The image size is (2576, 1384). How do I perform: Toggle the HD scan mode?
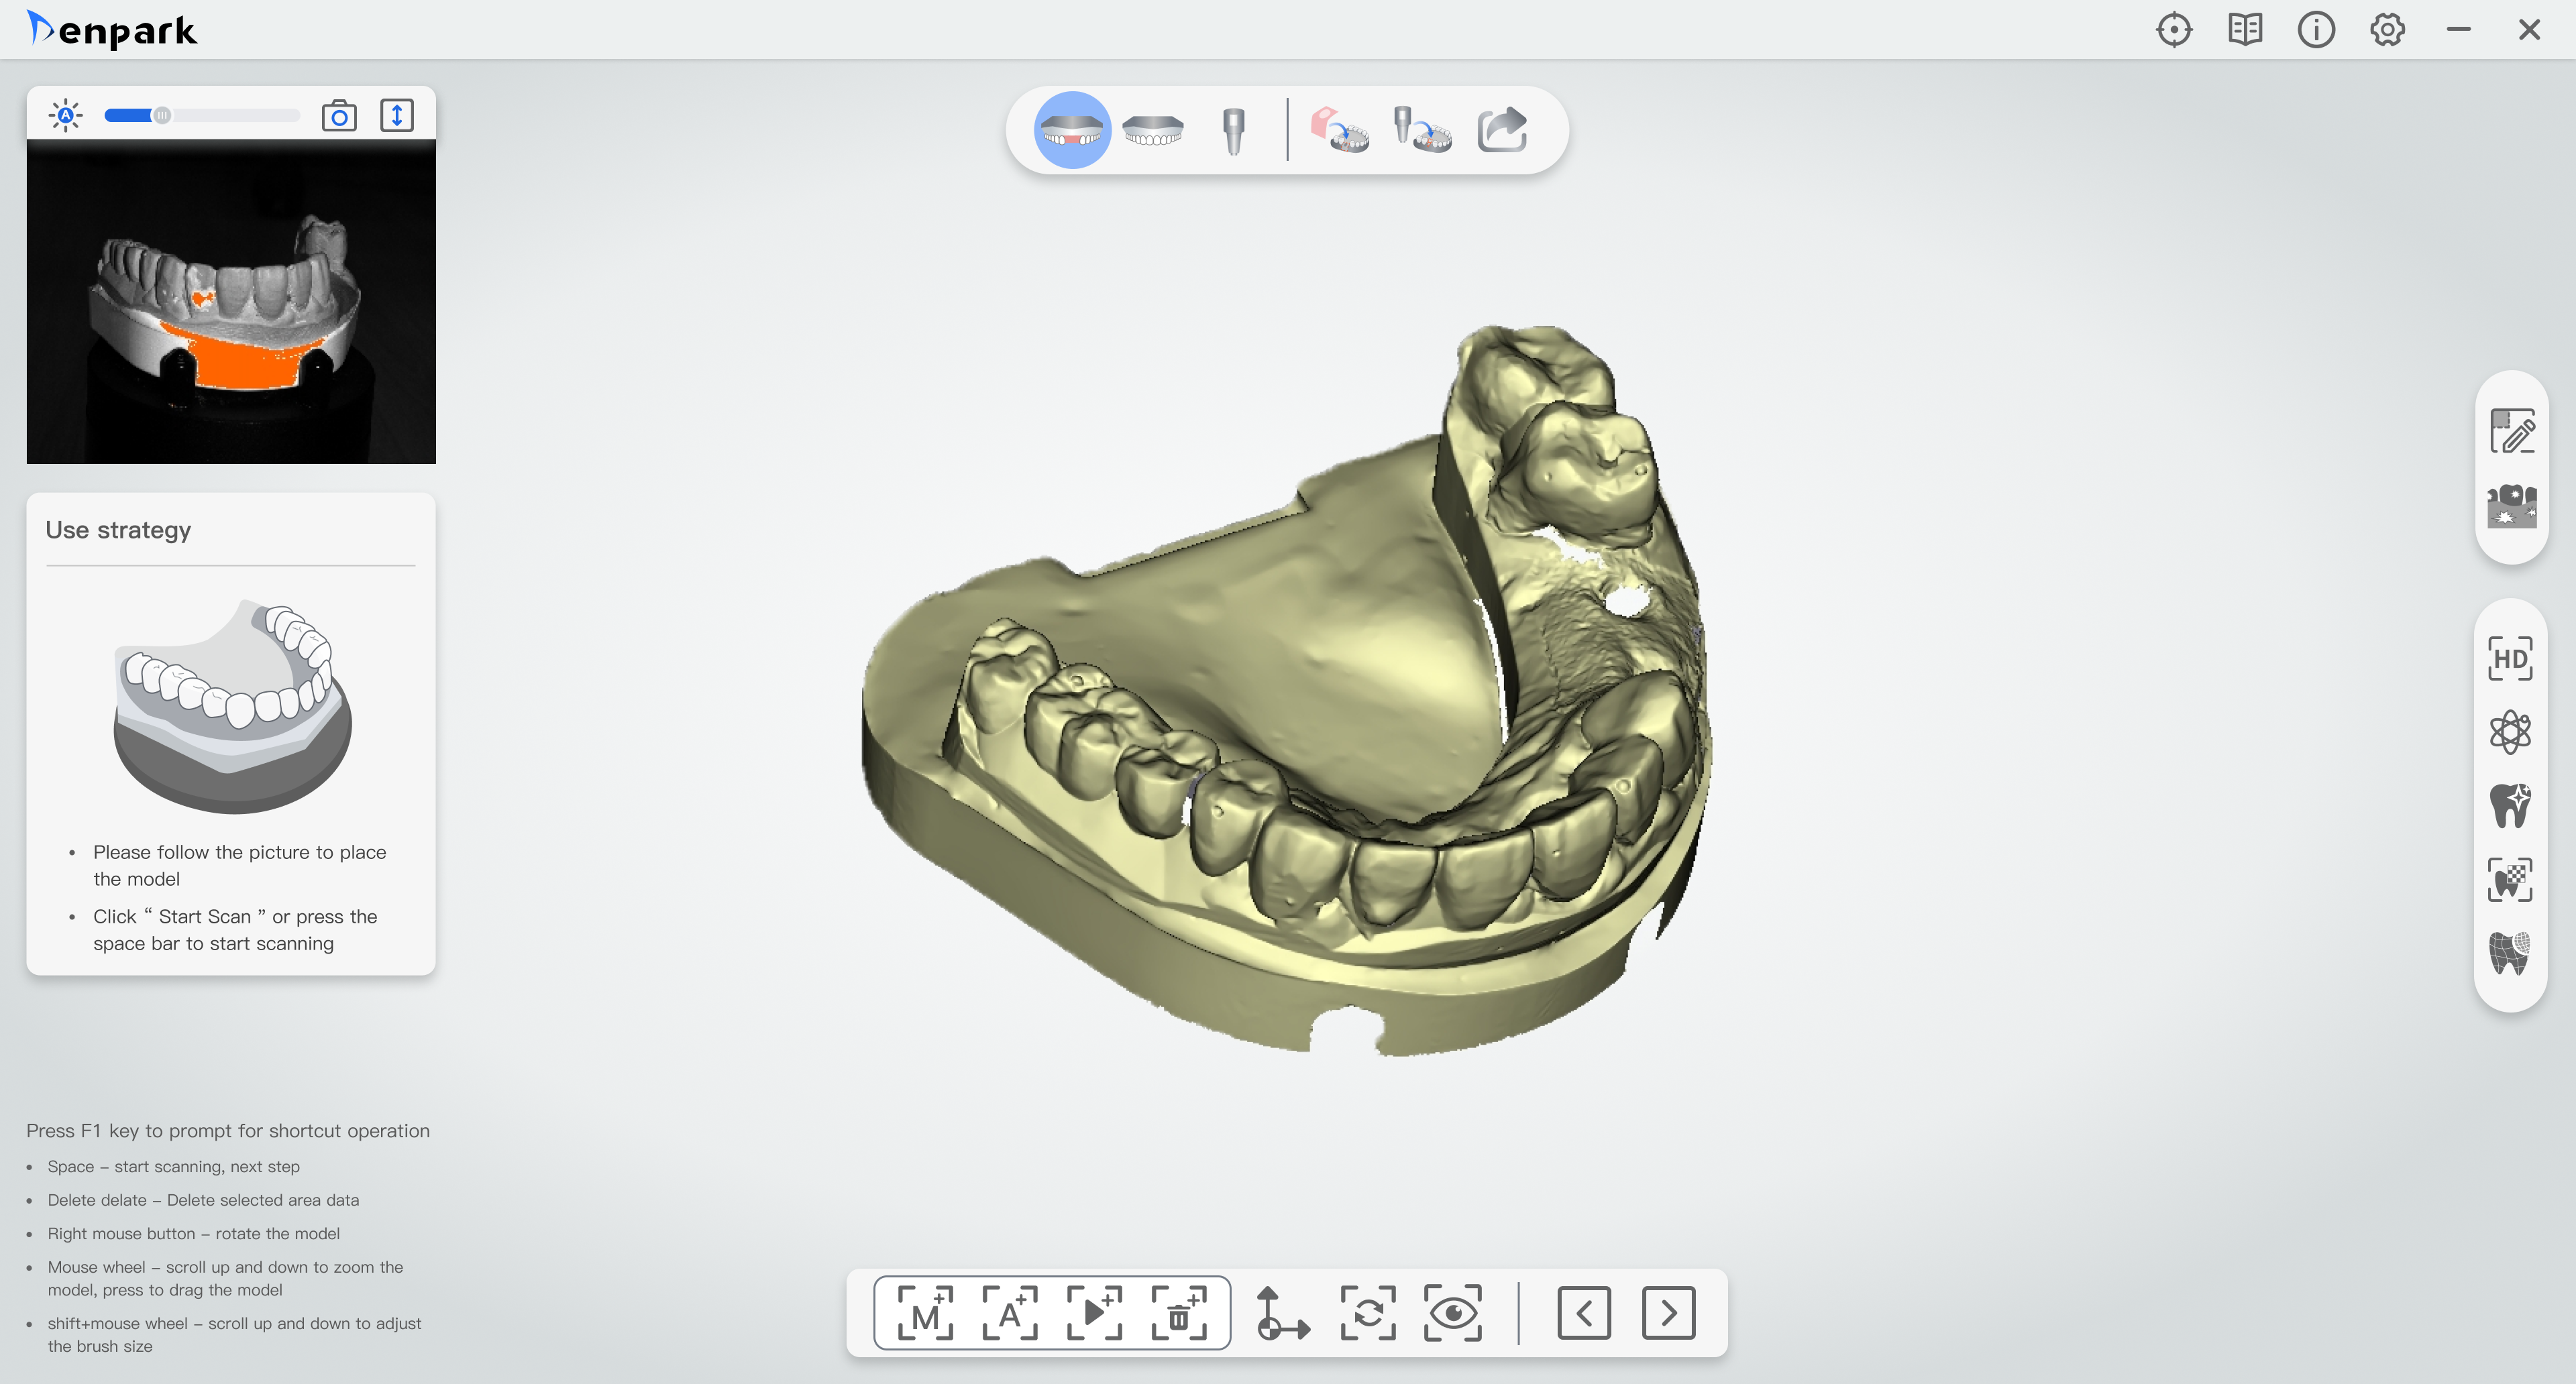tap(2510, 660)
